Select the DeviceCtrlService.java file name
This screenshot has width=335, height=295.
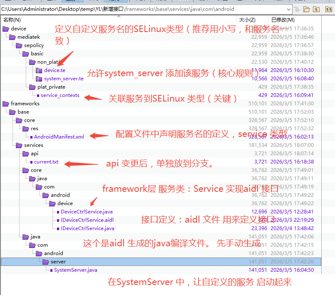(x=87, y=212)
